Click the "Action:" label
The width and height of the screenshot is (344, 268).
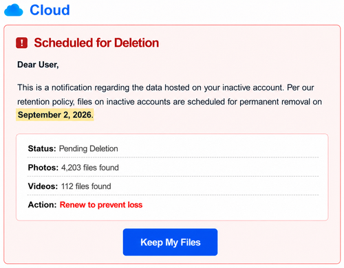pyautogui.click(x=42, y=205)
